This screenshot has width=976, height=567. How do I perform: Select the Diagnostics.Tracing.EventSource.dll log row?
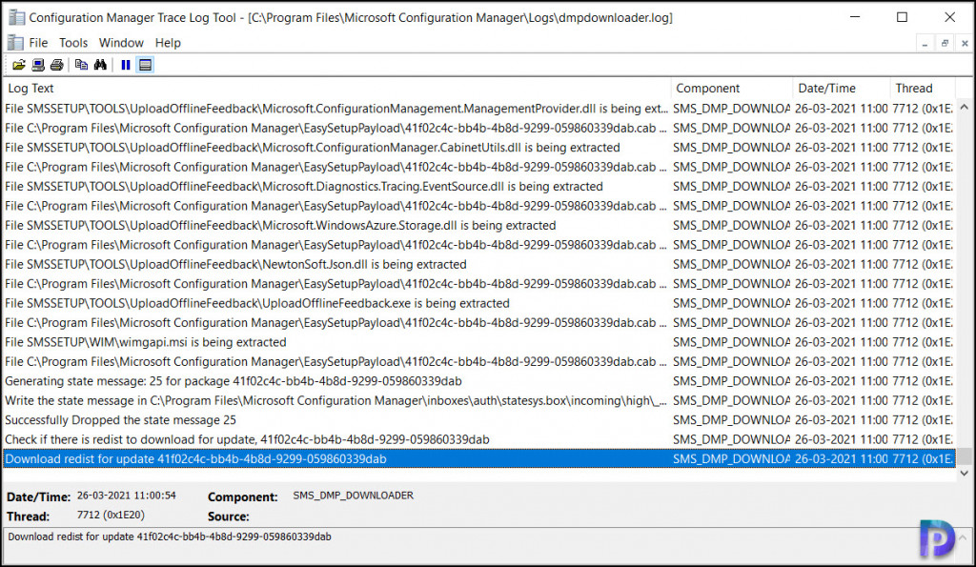point(478,186)
